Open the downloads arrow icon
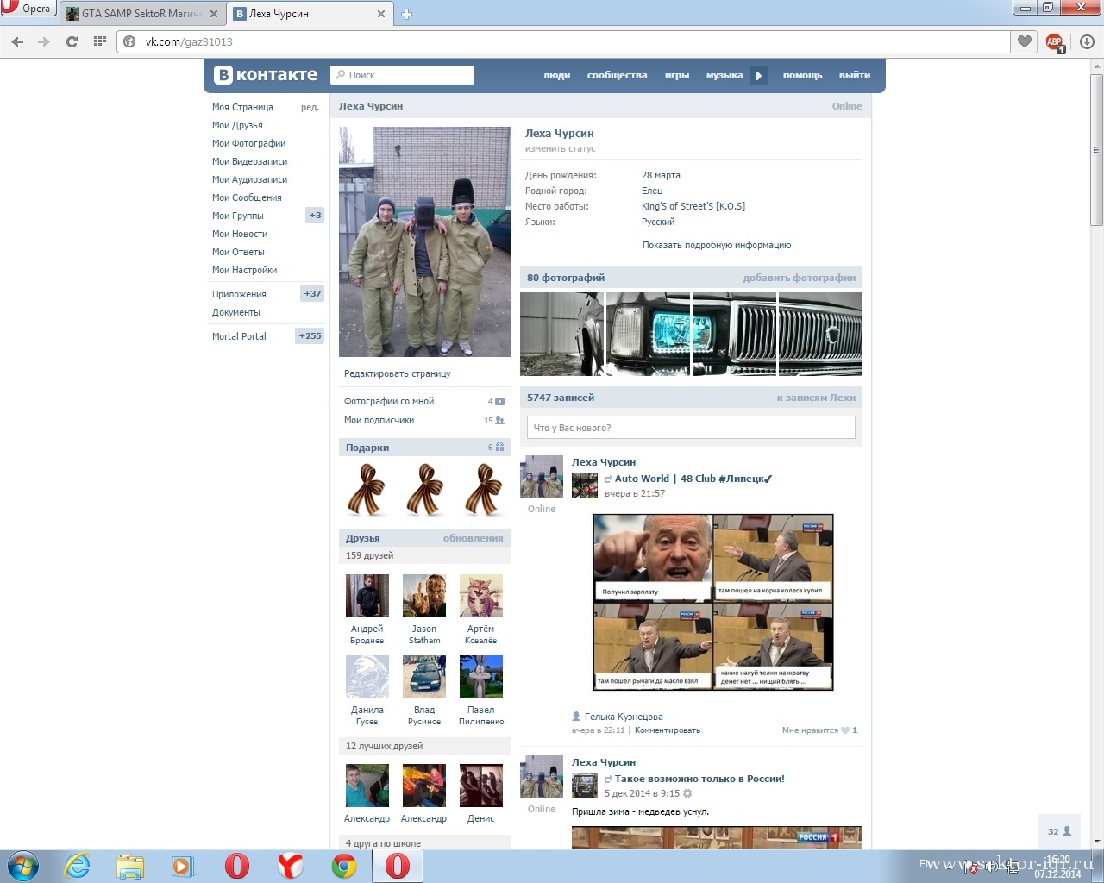This screenshot has width=1104, height=883. [x=1087, y=41]
